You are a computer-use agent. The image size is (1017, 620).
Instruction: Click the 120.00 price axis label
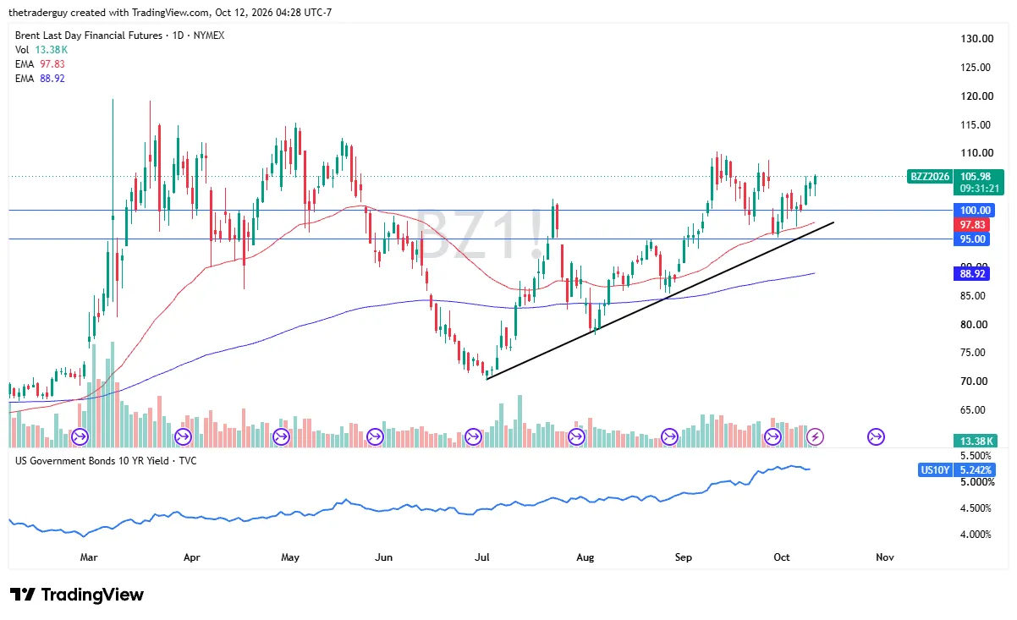pos(976,96)
